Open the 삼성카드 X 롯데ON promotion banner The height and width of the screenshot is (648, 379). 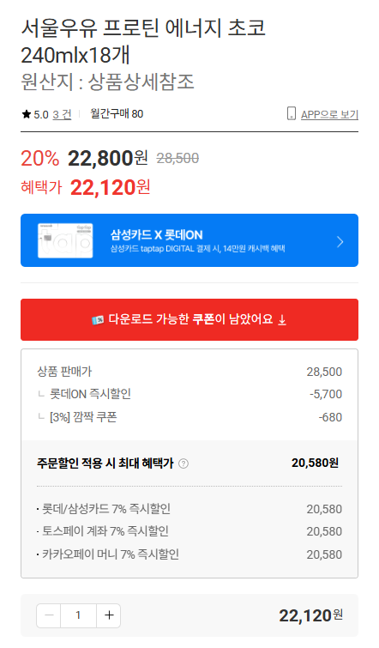189,240
